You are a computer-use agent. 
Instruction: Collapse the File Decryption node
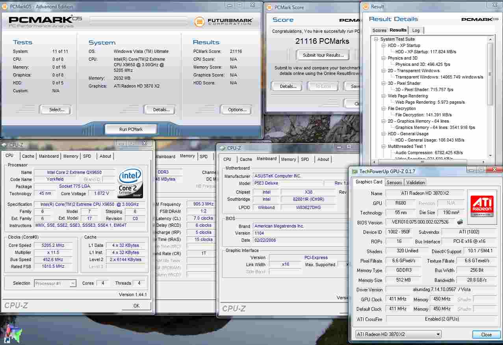coord(384,108)
